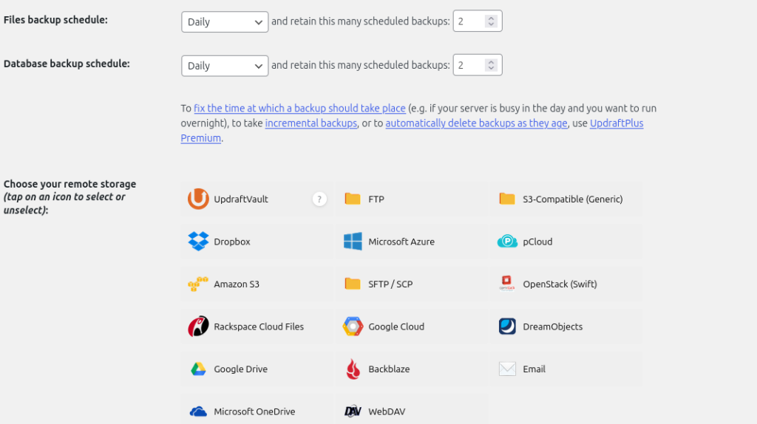Choose Dropbox as remote storage
Viewport: 757px width, 424px height.
198,242
